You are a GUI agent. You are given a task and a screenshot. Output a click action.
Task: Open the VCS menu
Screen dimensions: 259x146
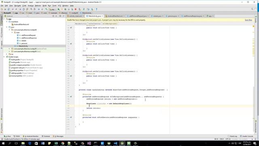[59, 6]
